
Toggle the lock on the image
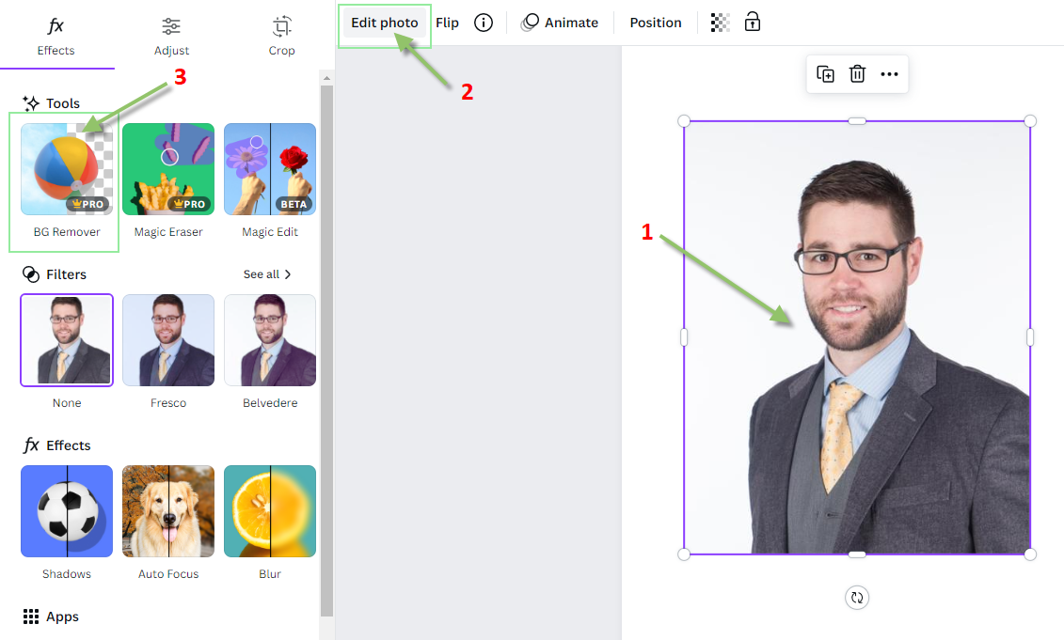click(x=752, y=22)
